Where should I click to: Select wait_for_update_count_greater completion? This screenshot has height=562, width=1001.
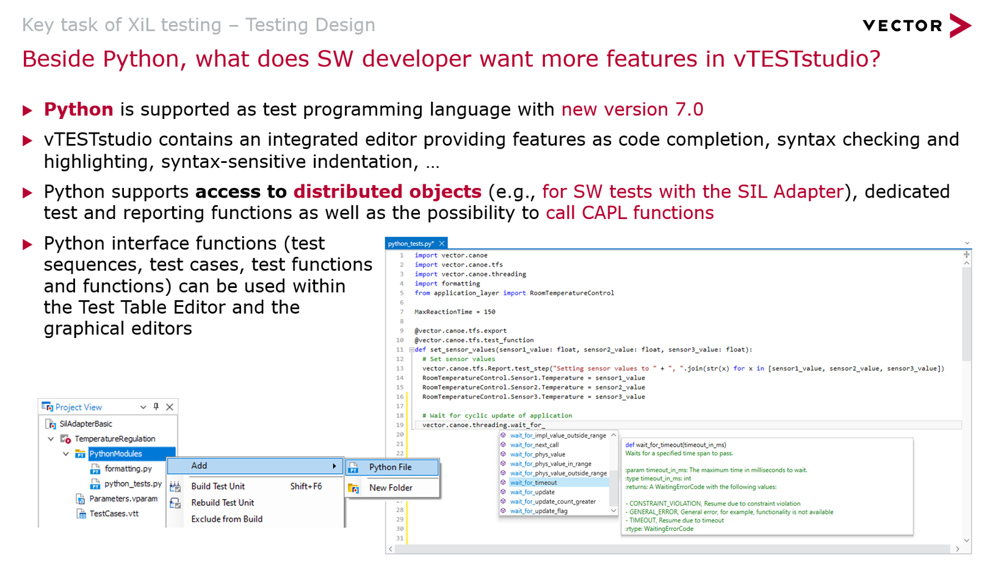553,502
